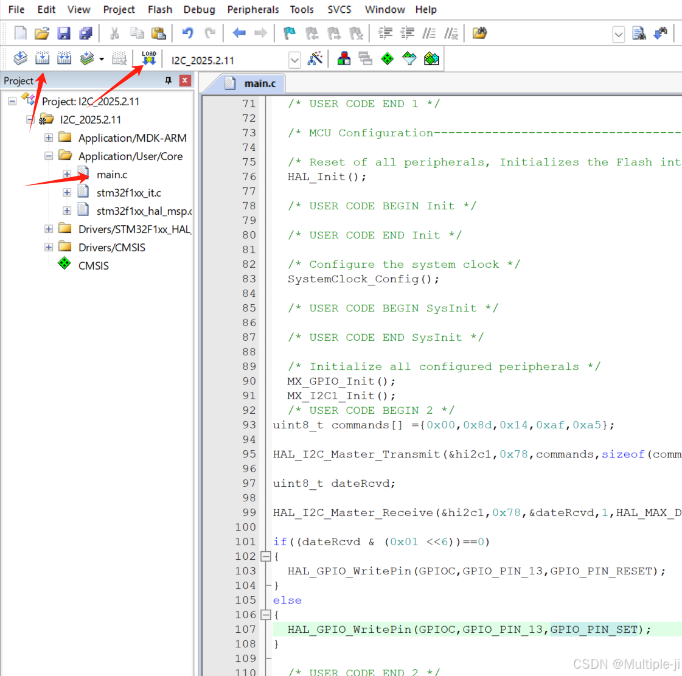This screenshot has height=676, width=682.
Task: Navigate backwards with the left arrow
Action: tap(238, 33)
